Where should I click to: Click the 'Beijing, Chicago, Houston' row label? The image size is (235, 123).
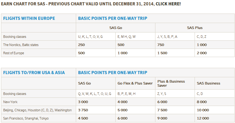pos(37,110)
